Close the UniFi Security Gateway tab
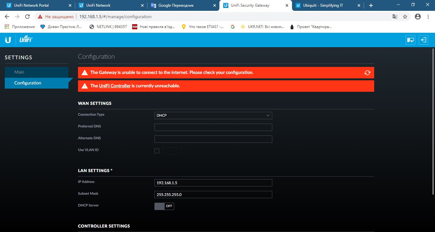The height and width of the screenshot is (232, 435). coord(287,5)
